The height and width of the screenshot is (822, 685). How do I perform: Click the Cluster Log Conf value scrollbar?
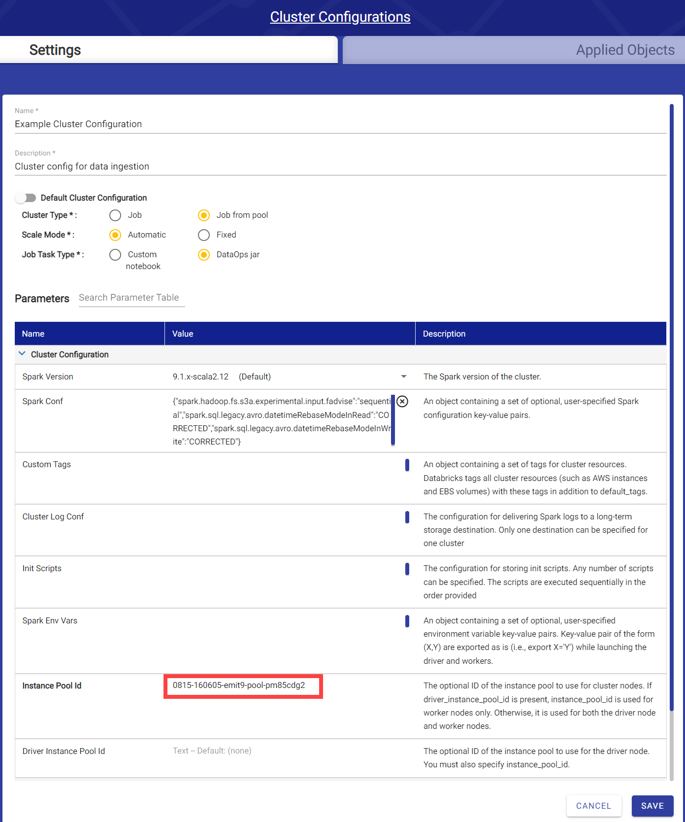point(407,517)
